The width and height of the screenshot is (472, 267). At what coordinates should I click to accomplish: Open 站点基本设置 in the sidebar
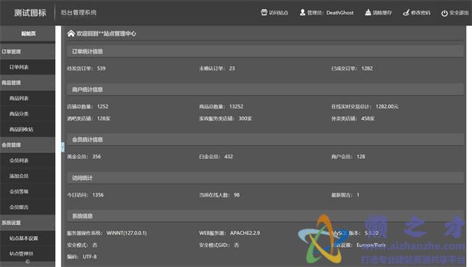[x=28, y=239]
